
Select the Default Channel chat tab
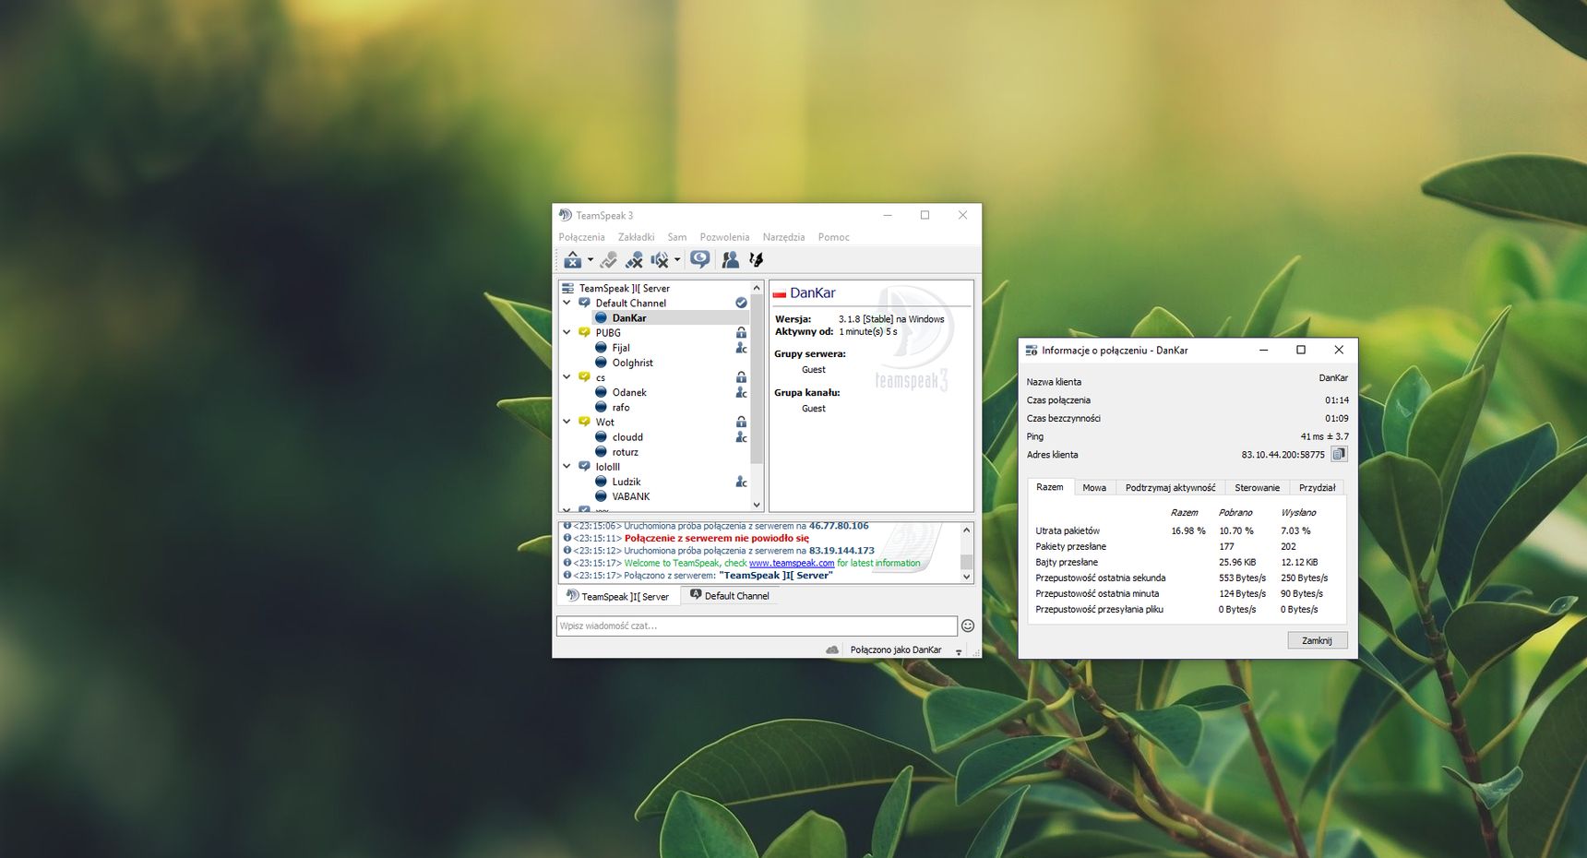[x=730, y=596]
